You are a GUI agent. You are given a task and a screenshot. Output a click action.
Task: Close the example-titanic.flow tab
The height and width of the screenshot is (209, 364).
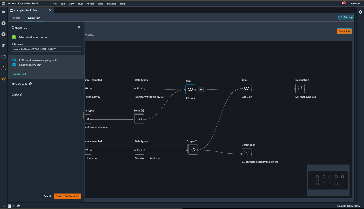(x=50, y=10)
